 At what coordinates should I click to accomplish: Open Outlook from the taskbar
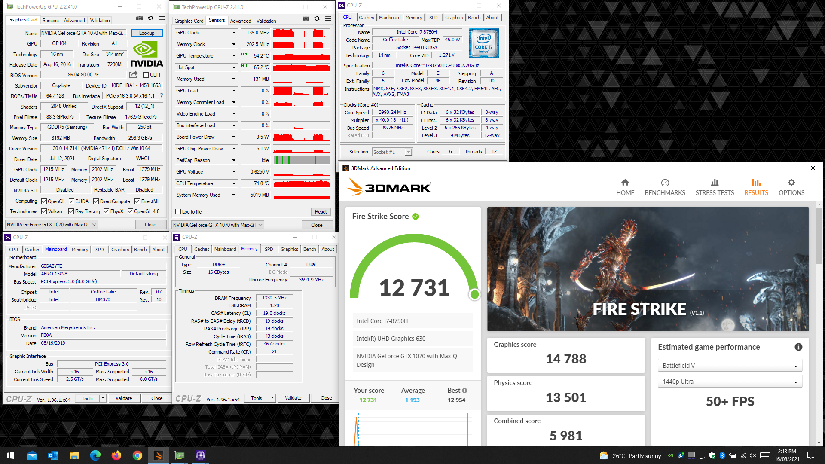(53, 455)
